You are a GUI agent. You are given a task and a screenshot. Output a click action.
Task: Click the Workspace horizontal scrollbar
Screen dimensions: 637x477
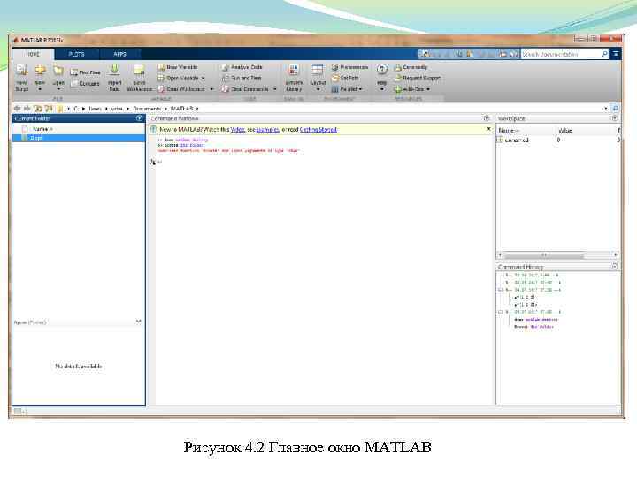pyautogui.click(x=543, y=255)
